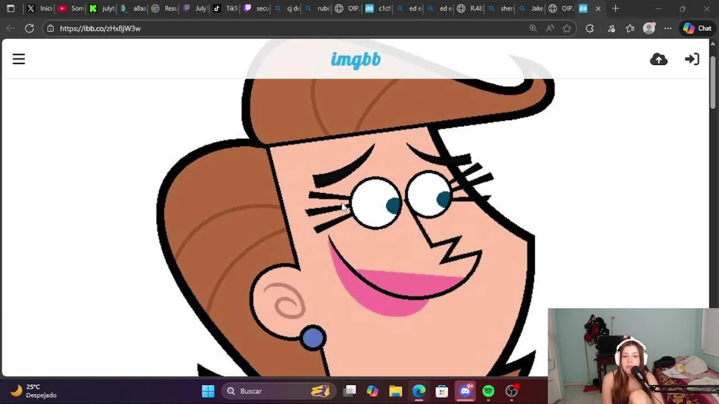Open the tab actions menu icon
Screen dimensions: 719x404
(x=10, y=8)
